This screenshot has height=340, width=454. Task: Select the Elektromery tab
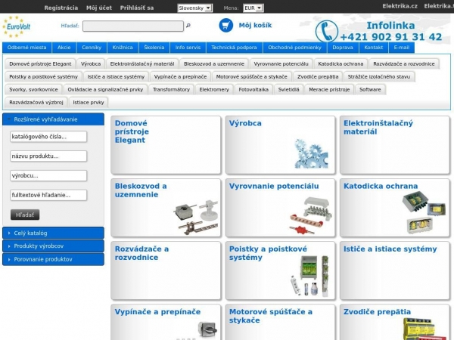pos(214,90)
